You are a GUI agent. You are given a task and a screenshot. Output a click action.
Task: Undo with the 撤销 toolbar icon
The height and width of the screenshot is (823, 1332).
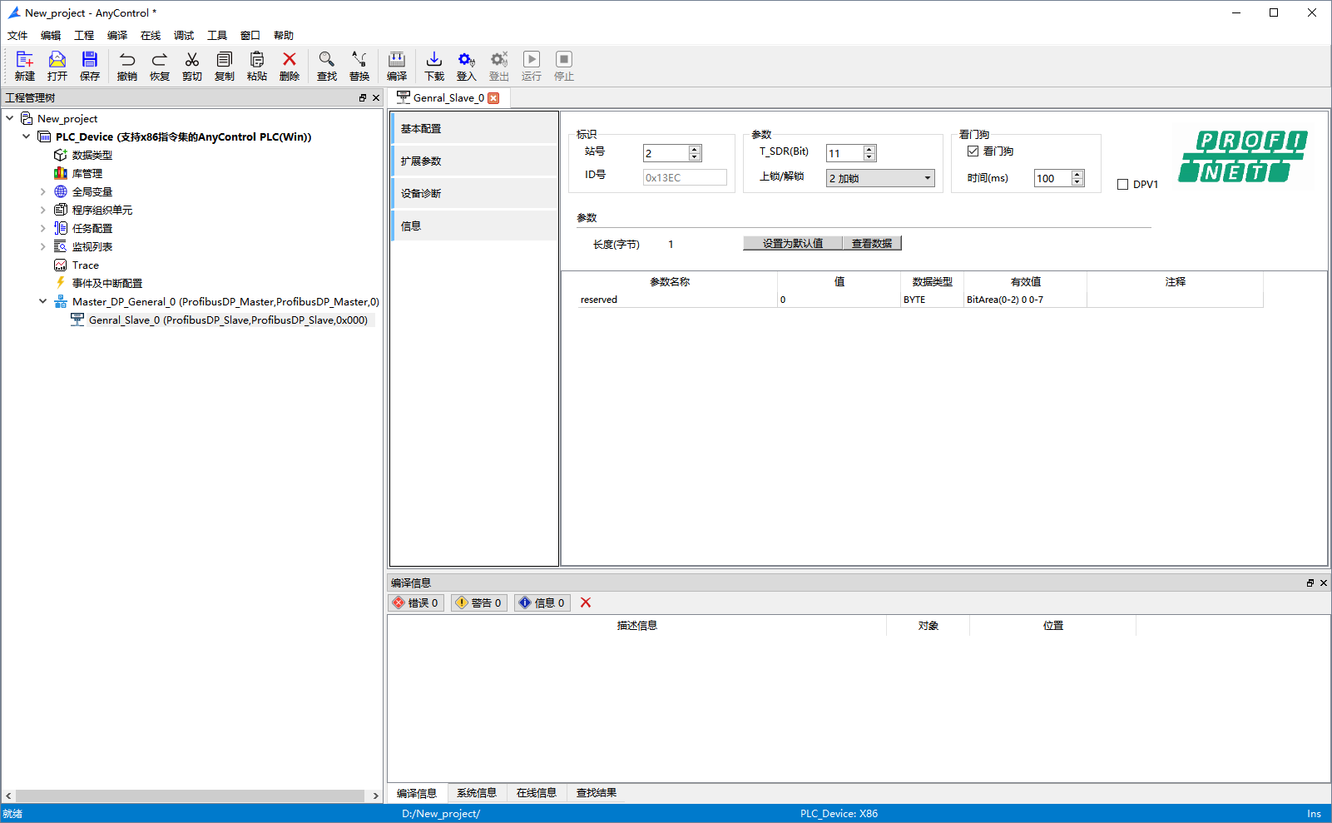click(x=127, y=65)
